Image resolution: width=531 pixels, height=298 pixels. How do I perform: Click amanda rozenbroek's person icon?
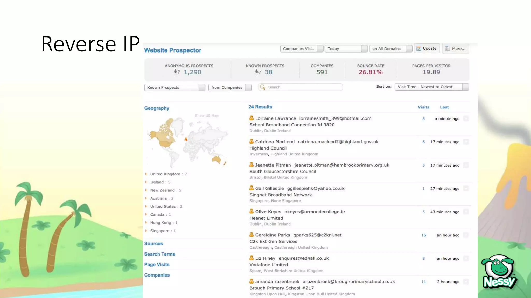pos(251,281)
